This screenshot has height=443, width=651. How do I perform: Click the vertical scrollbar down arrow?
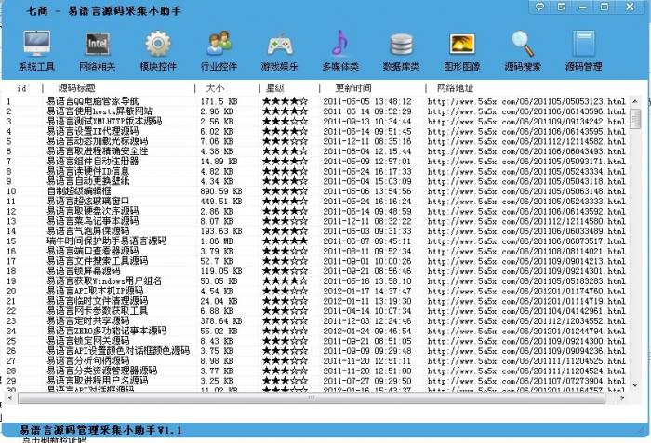point(635,385)
